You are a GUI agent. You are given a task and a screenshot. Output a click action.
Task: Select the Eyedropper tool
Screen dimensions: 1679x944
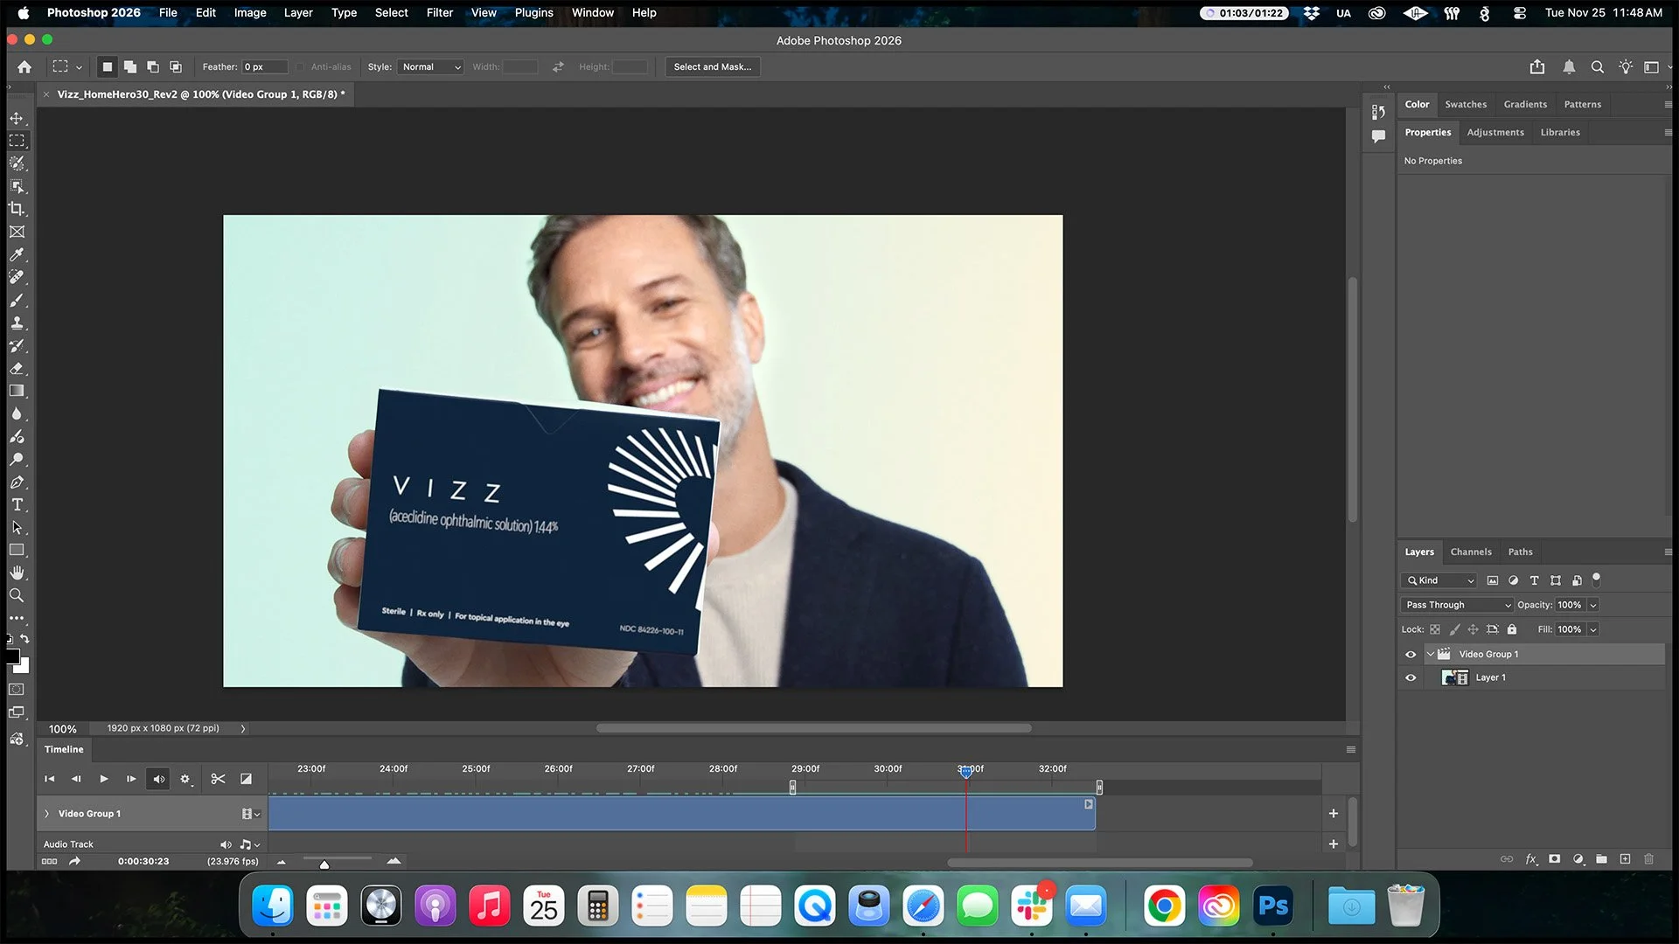[17, 254]
